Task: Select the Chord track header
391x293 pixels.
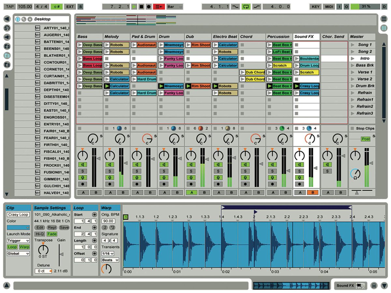Action: click(x=252, y=36)
